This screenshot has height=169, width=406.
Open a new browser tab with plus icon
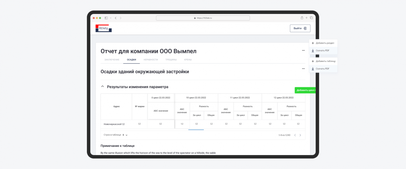click(x=307, y=18)
